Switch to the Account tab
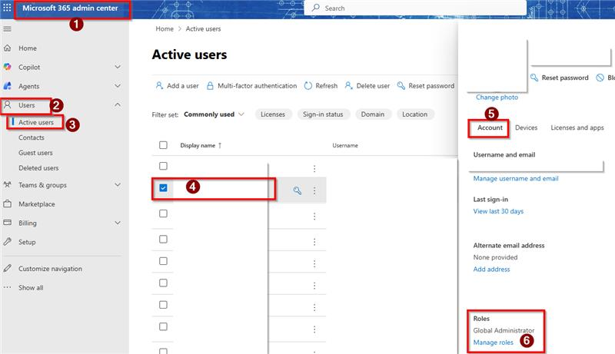Image resolution: width=615 pixels, height=354 pixels. pos(490,127)
